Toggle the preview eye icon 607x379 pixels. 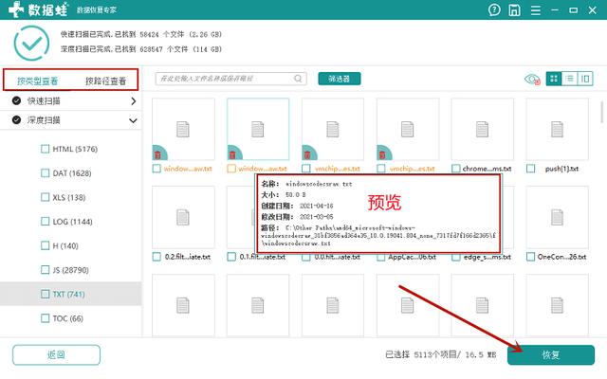(532, 80)
